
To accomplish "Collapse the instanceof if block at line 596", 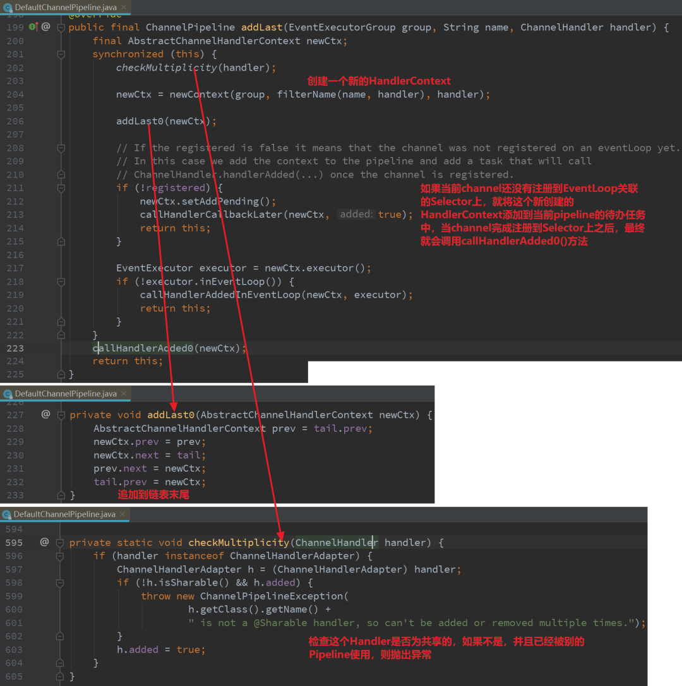I will [x=60, y=556].
